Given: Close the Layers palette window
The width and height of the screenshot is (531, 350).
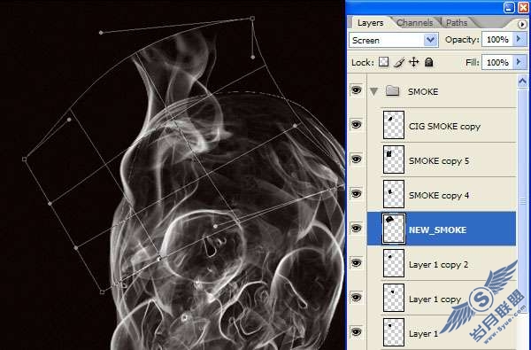Looking at the screenshot, I should point(523,7).
